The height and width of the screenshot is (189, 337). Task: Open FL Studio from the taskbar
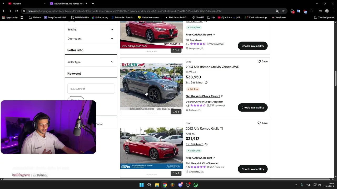point(172,185)
